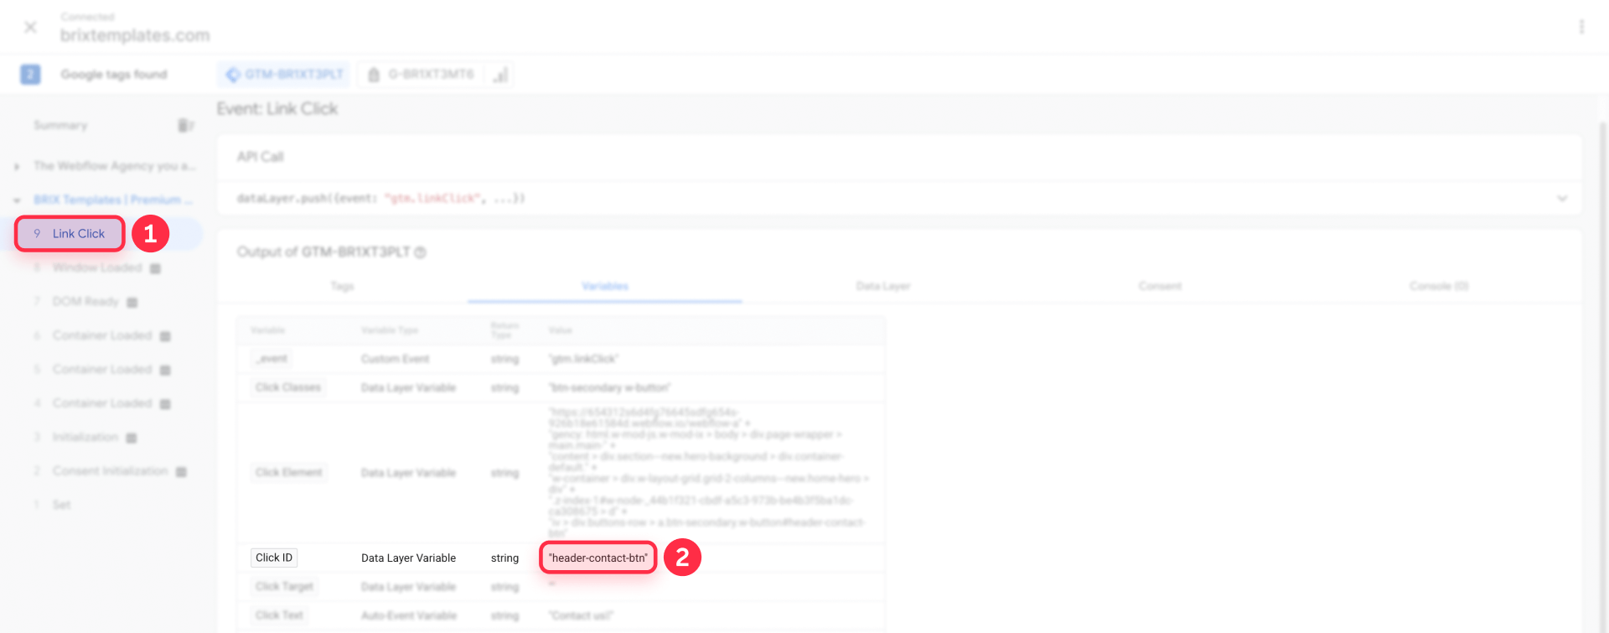This screenshot has width=1609, height=633.
Task: Click the clear events icon beside Summary
Action: 185,125
